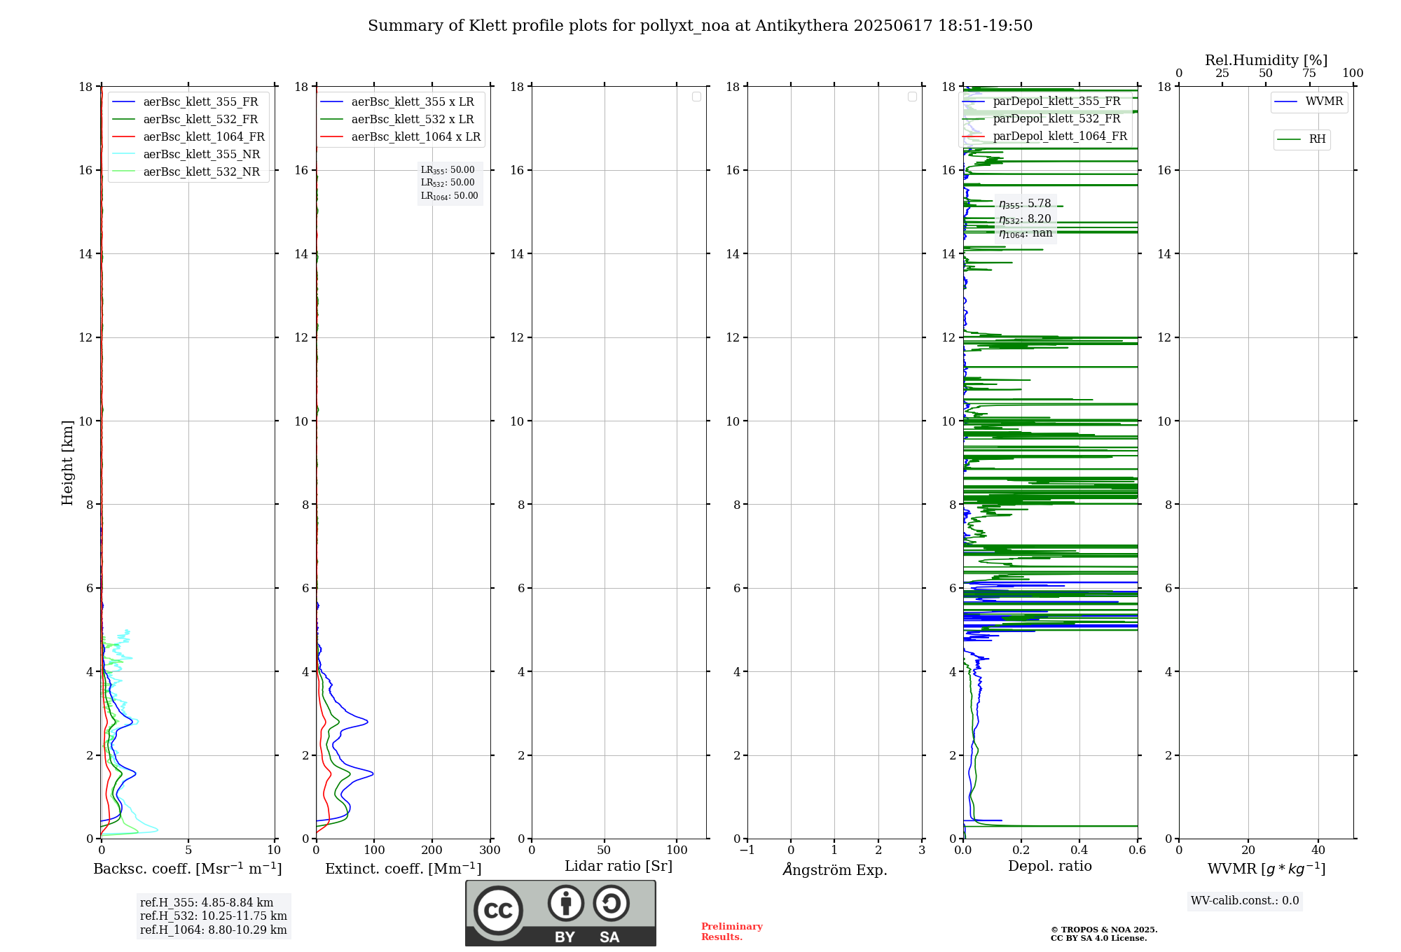
Task: Click the parDepol_klett_1064_FR legend entry
Action: [x=1045, y=136]
